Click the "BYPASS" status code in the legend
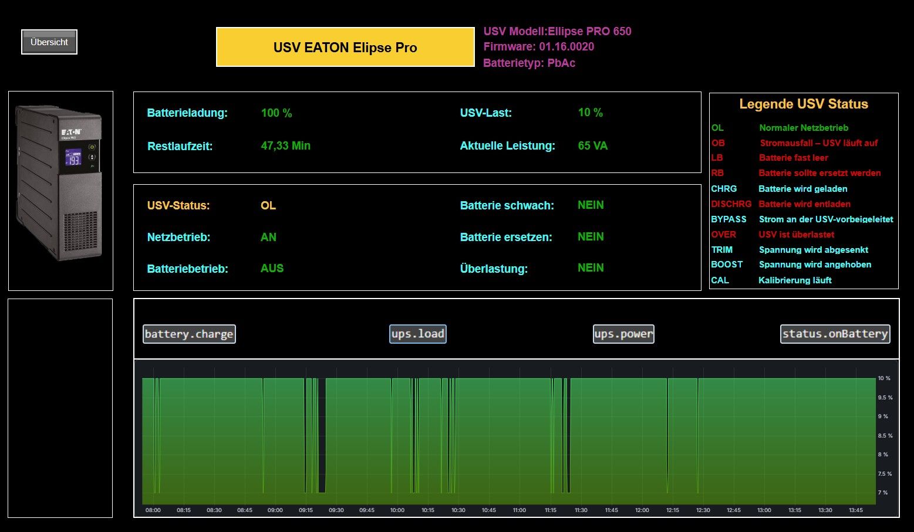Viewport: 914px width, 532px height. [728, 219]
